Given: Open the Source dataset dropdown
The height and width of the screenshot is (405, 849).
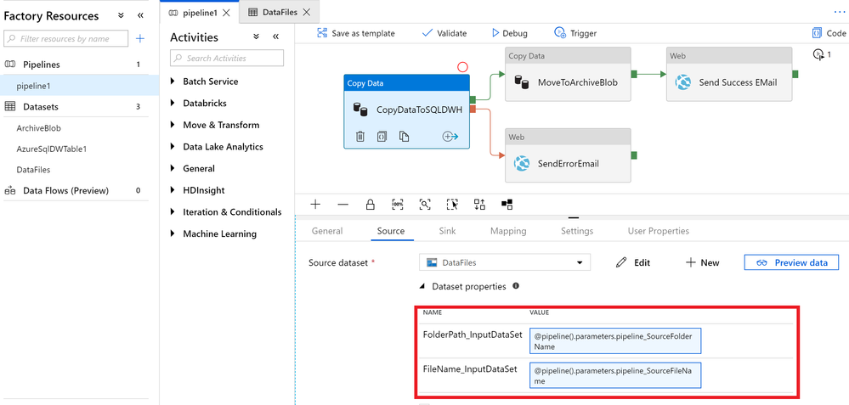Looking at the screenshot, I should coord(505,263).
